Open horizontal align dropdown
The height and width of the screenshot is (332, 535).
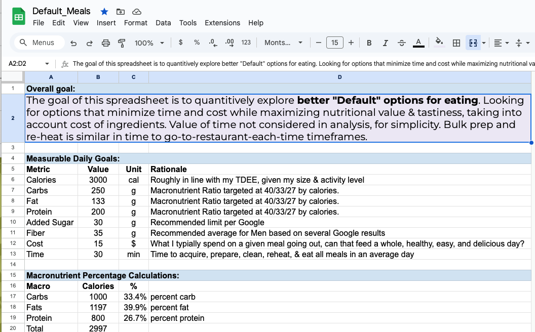[x=501, y=43]
